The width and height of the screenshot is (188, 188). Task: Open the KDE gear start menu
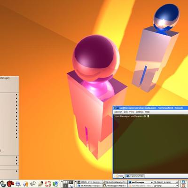[x=2, y=184]
